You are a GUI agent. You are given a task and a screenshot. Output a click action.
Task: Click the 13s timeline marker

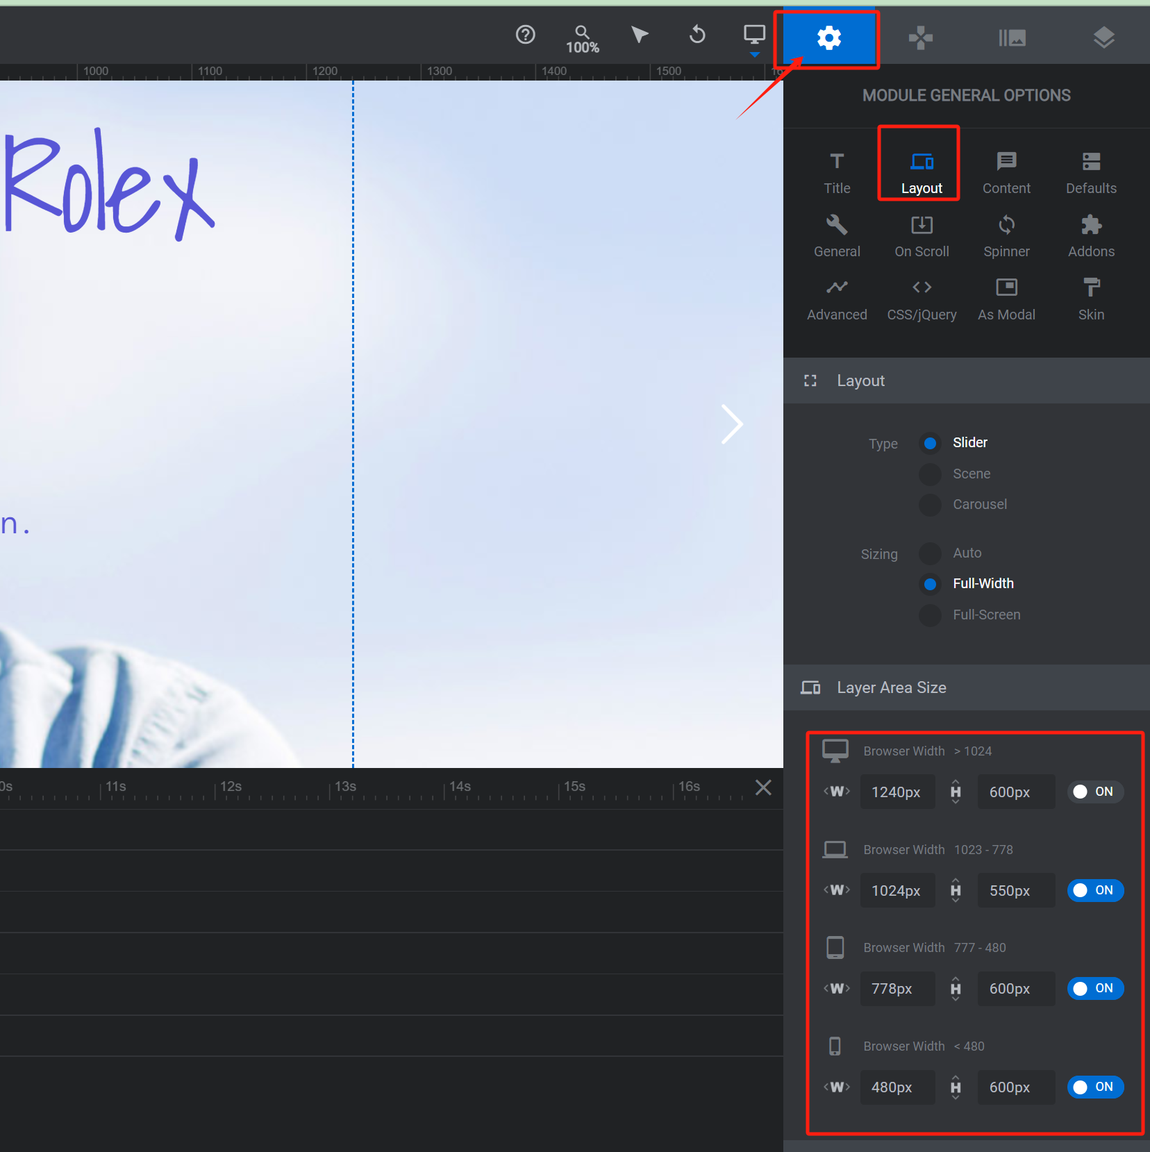(x=345, y=786)
